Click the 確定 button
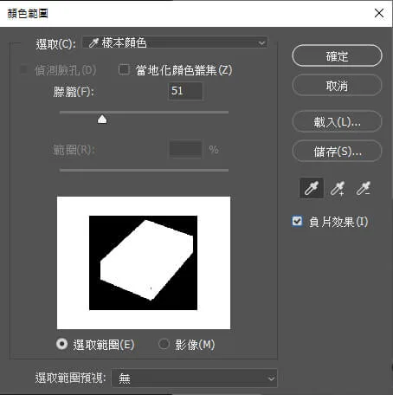393x395 pixels. click(x=337, y=56)
